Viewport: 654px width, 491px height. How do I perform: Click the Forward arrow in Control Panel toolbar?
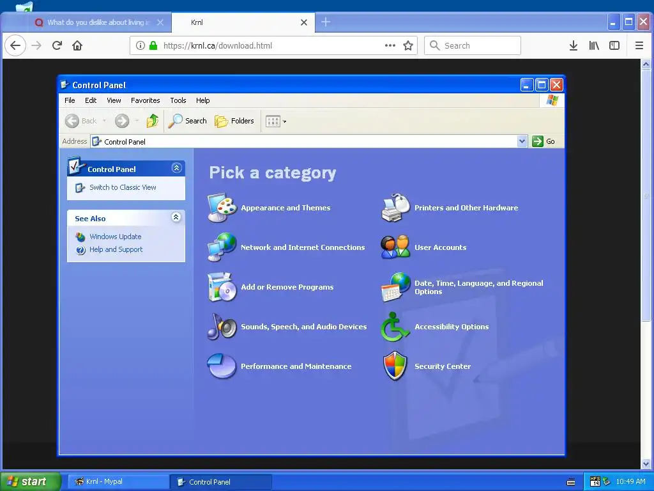122,121
